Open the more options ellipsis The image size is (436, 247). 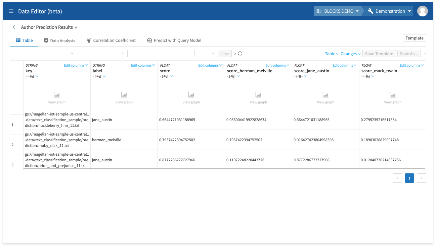(x=424, y=54)
